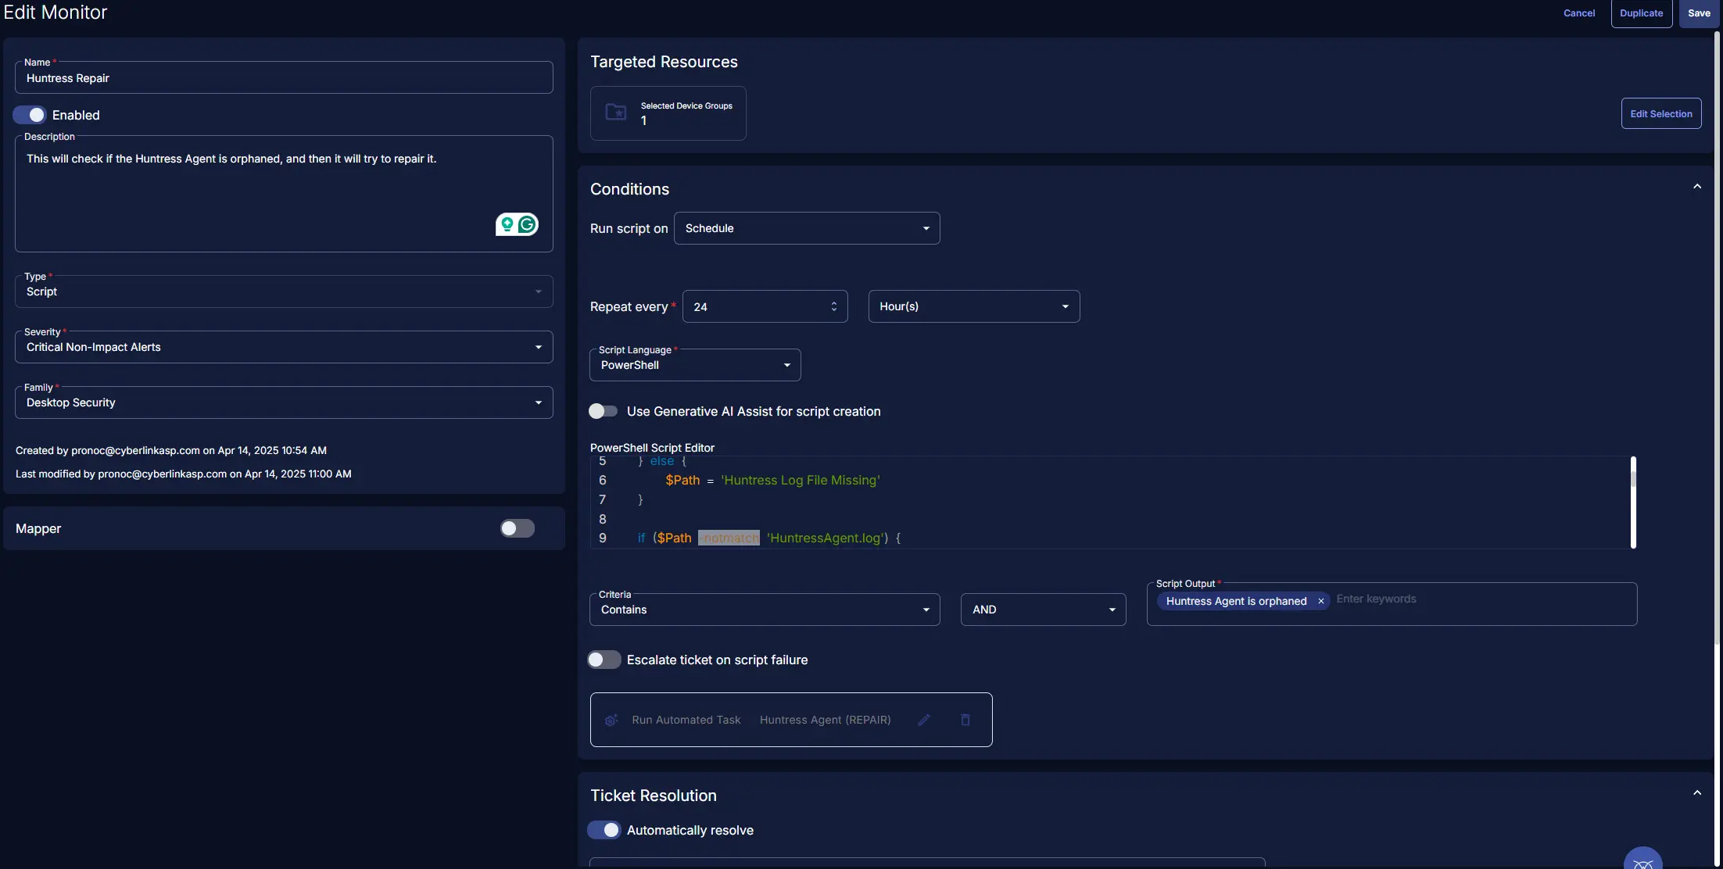Open the Type dropdown showing Script
The width and height of the screenshot is (1723, 869).
click(x=284, y=291)
